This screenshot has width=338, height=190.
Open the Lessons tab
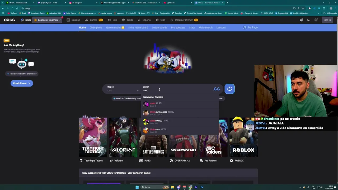[x=221, y=27]
